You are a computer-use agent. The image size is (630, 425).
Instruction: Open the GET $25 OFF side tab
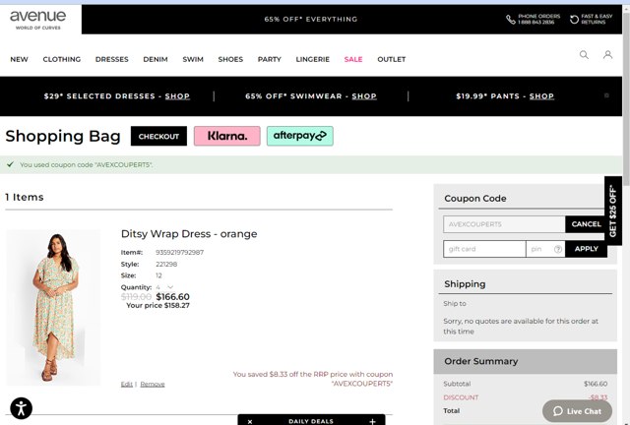pos(613,211)
